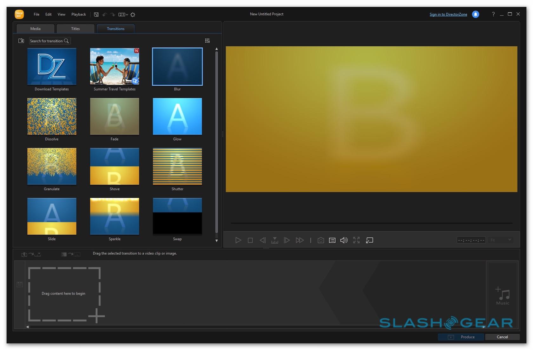Click the preview playback seek bar
The image size is (533, 350).
click(371, 223)
